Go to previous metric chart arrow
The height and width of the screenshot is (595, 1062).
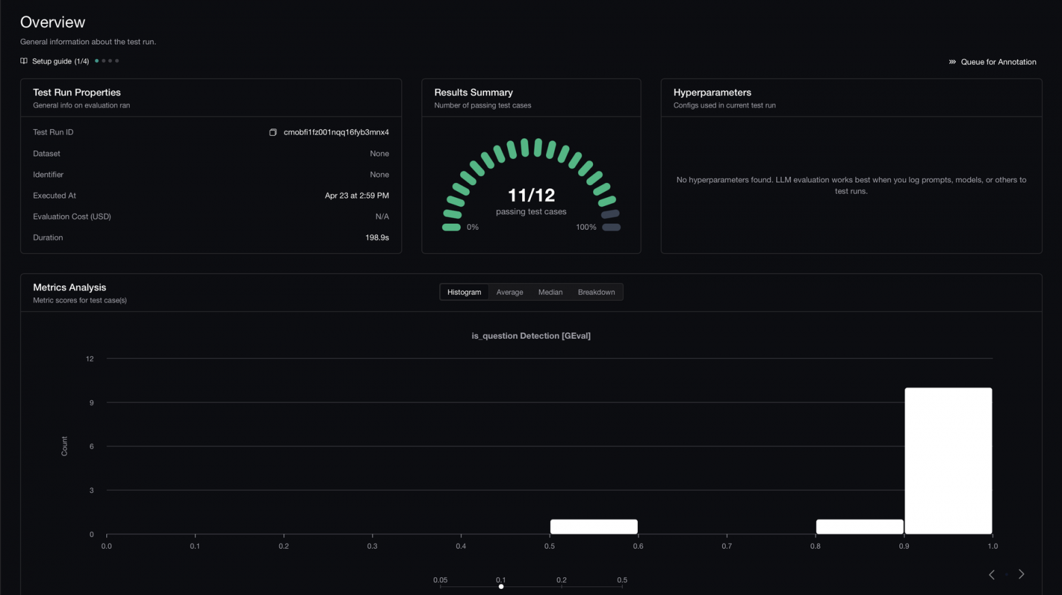pyautogui.click(x=992, y=575)
